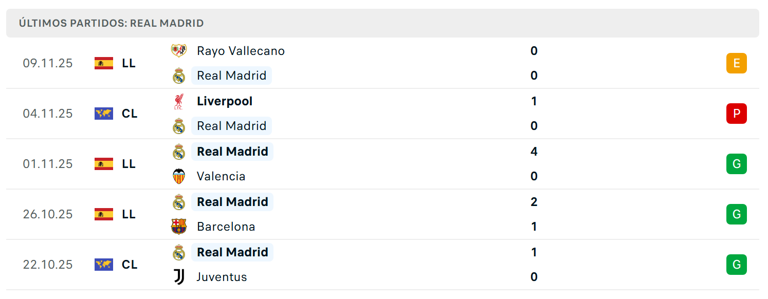Click the Rayo Vallecano club crest
768x299 pixels.
178,51
